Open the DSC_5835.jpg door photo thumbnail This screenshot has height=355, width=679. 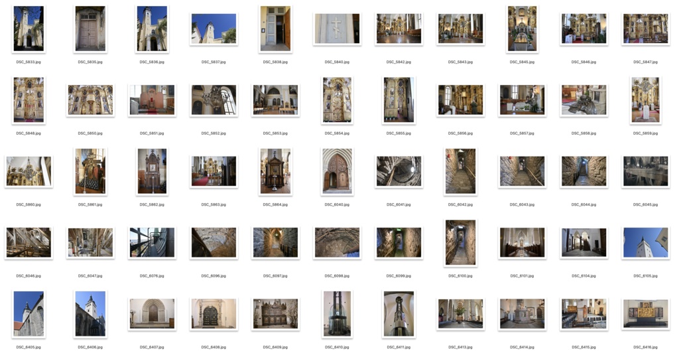point(90,29)
